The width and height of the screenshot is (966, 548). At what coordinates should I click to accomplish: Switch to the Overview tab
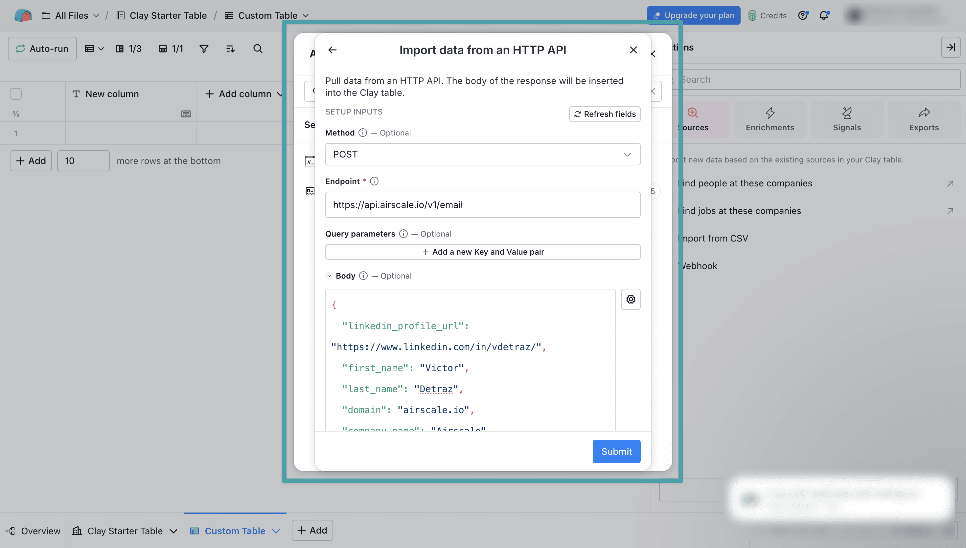(x=33, y=531)
